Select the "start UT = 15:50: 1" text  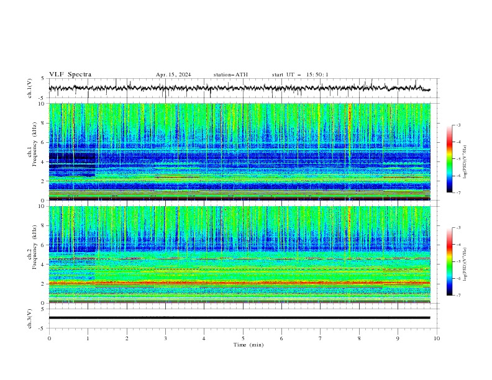300,75
